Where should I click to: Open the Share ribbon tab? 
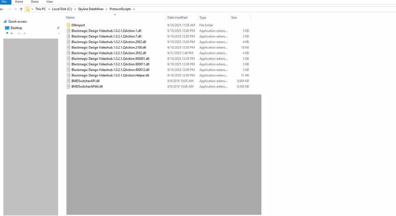(x=35, y=2)
